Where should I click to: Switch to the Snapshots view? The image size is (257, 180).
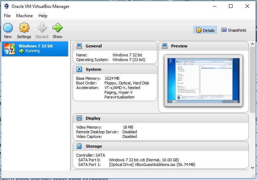pos(234,30)
